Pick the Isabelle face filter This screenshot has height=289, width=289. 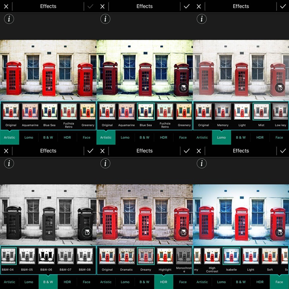pos(231,256)
